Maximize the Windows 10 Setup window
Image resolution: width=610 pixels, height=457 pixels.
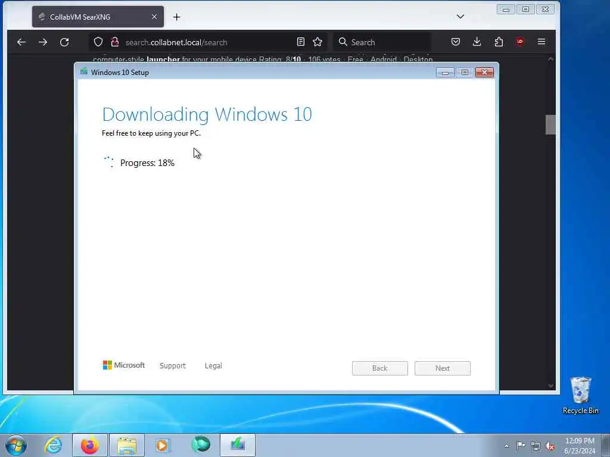click(x=465, y=73)
